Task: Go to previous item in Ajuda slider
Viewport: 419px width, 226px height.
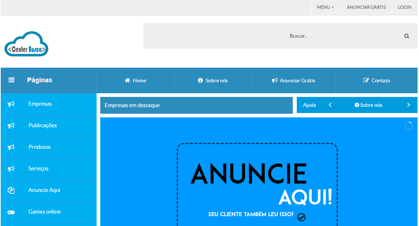Action: click(330, 105)
